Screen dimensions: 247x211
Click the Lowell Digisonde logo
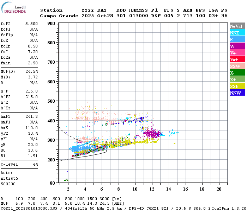pos(13,8)
